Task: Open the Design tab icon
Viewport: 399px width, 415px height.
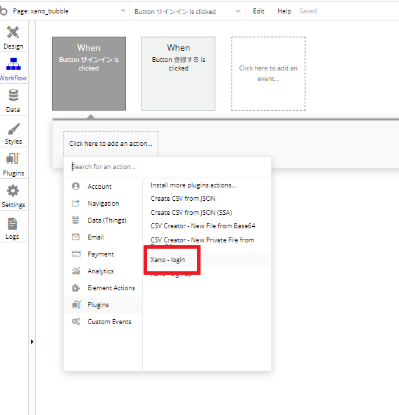Action: pos(13,32)
